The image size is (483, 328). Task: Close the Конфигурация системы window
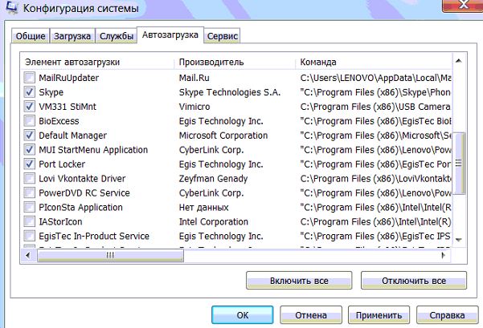[463, 6]
